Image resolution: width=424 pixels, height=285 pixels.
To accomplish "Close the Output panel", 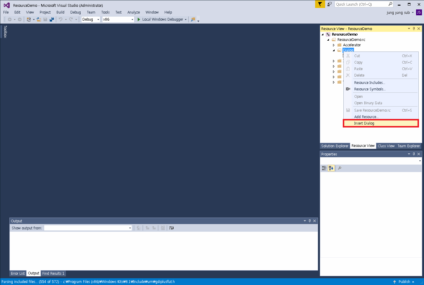I will (315, 221).
